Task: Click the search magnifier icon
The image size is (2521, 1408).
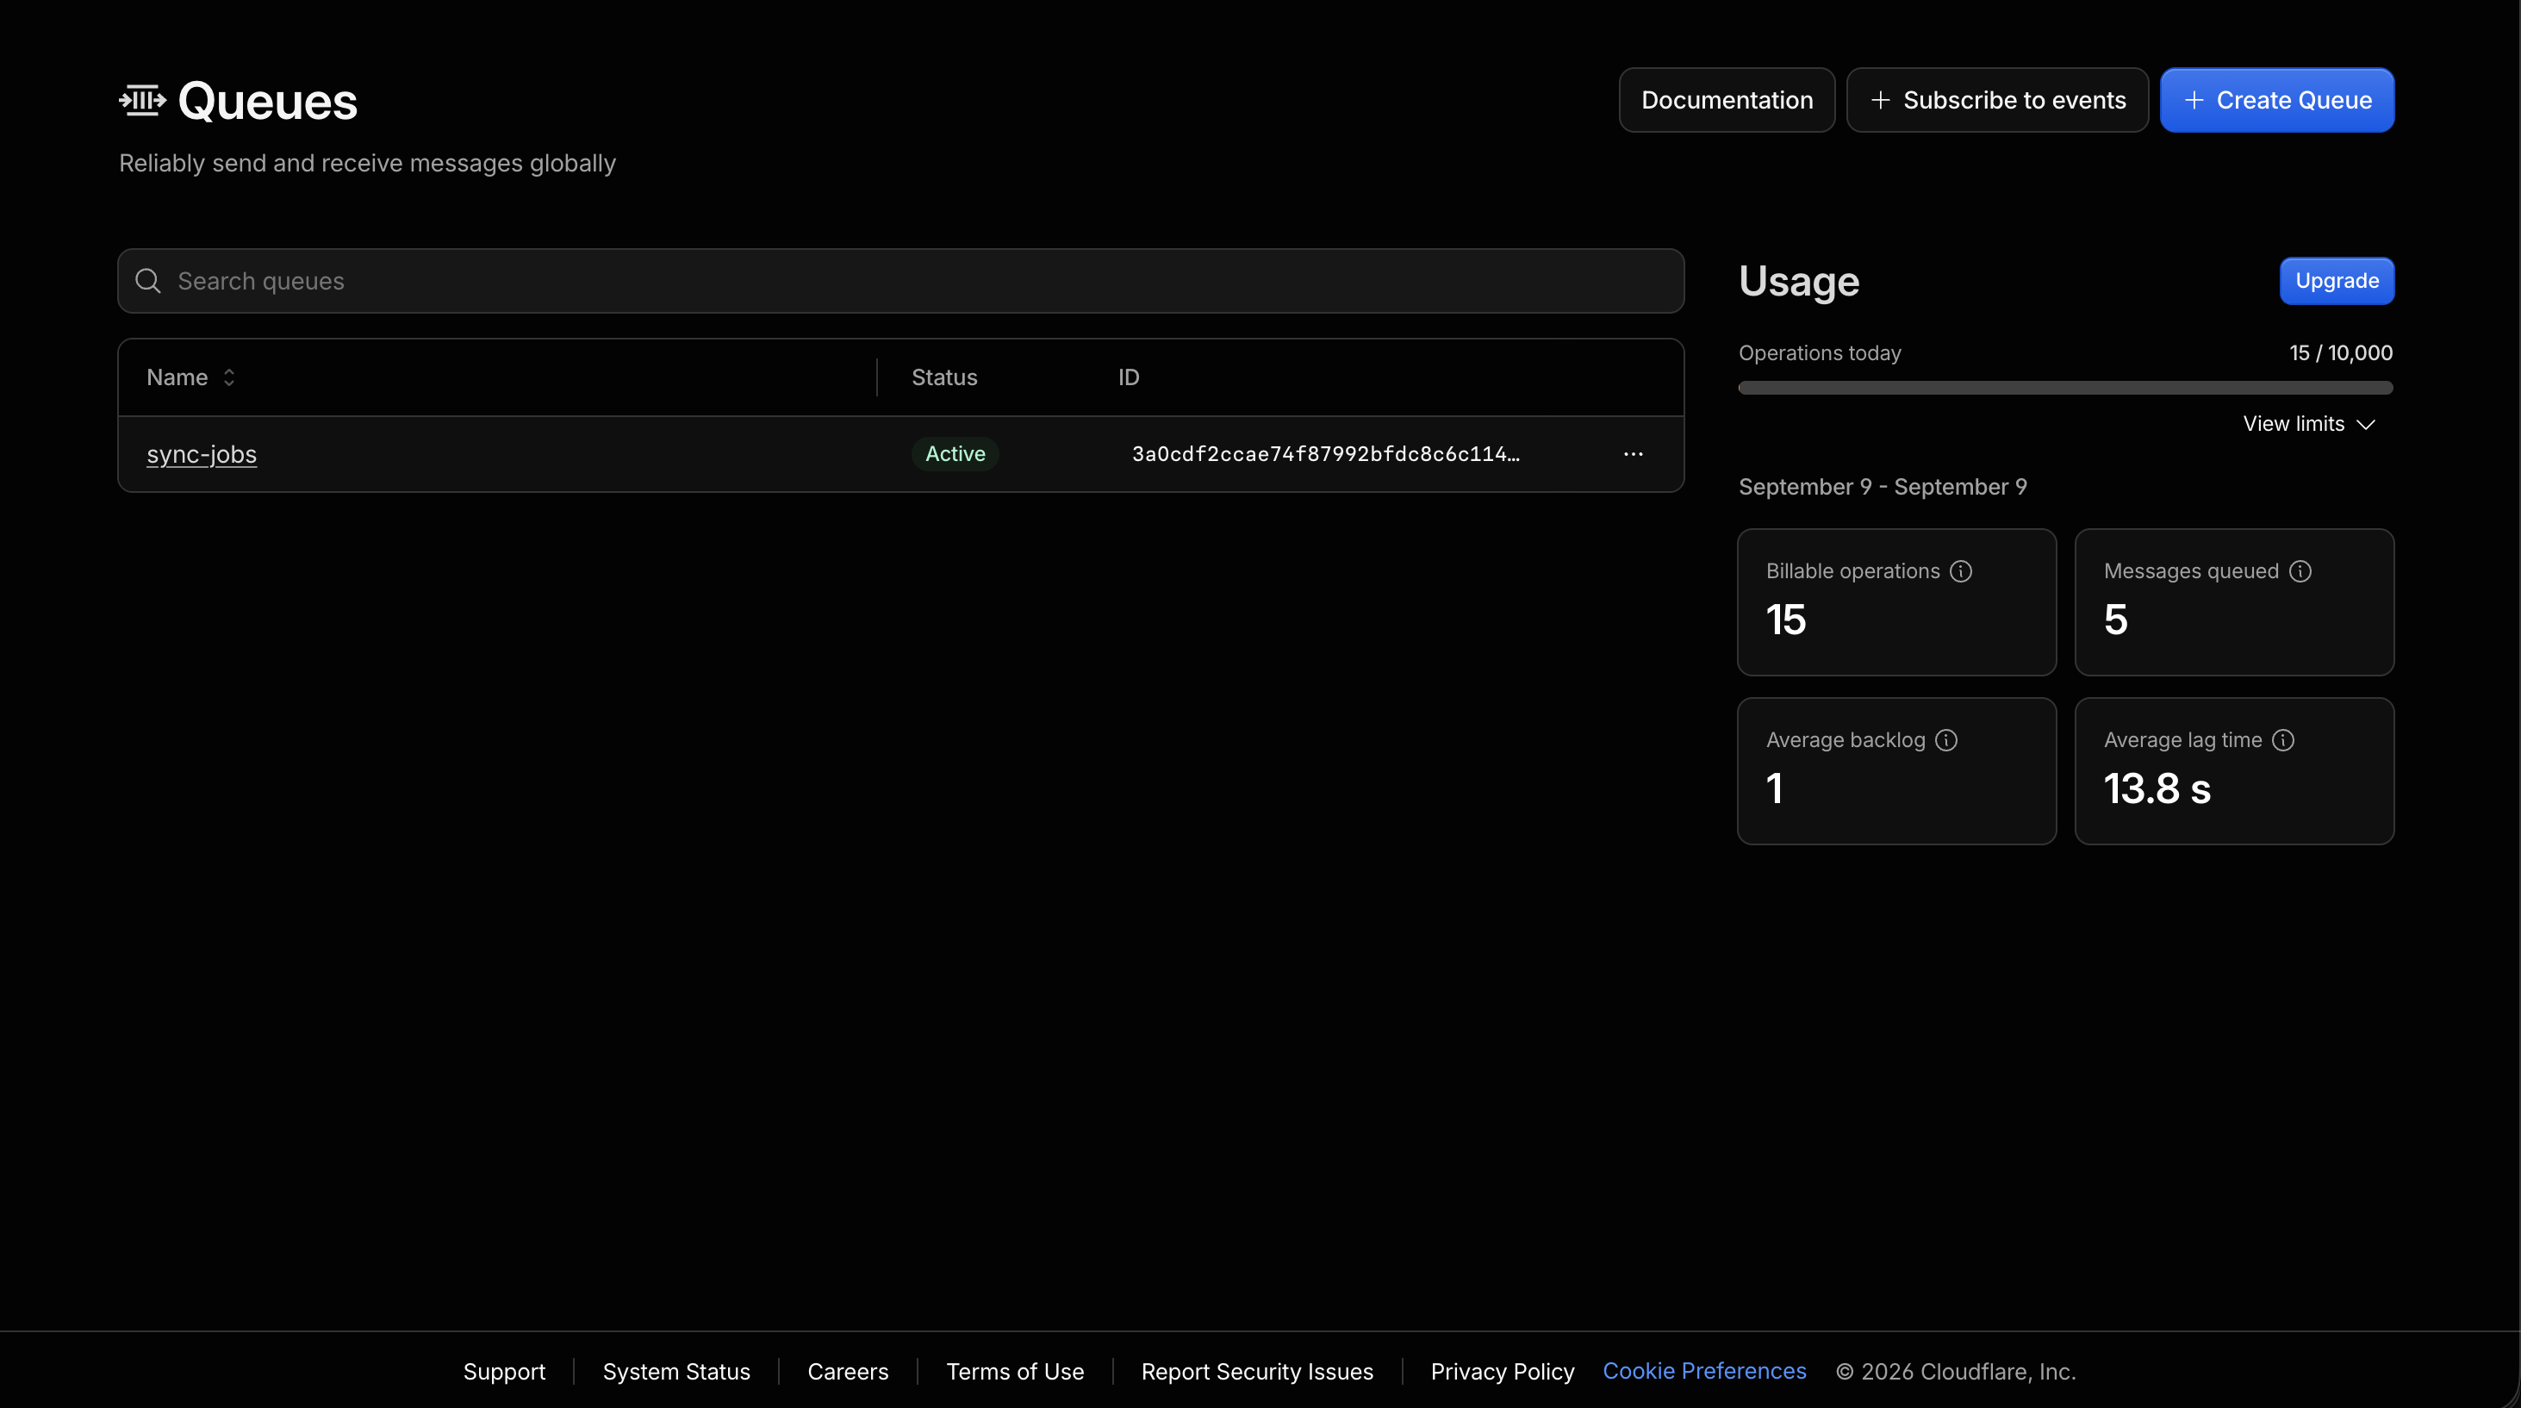Action: [x=148, y=281]
